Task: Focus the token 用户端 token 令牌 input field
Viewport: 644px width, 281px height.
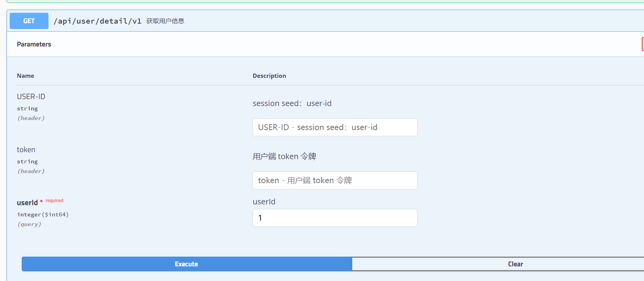Action: 335,180
